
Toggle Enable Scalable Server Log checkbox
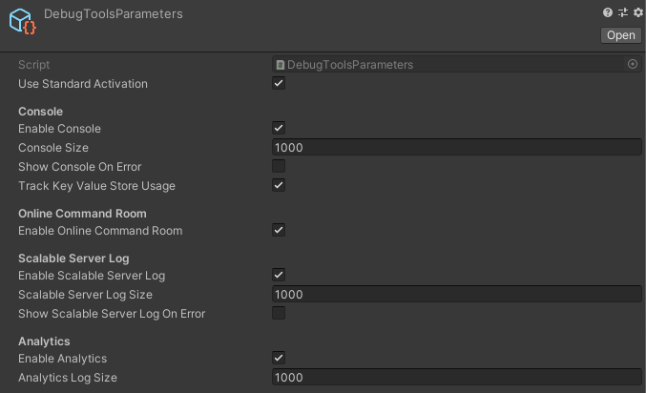click(x=279, y=275)
